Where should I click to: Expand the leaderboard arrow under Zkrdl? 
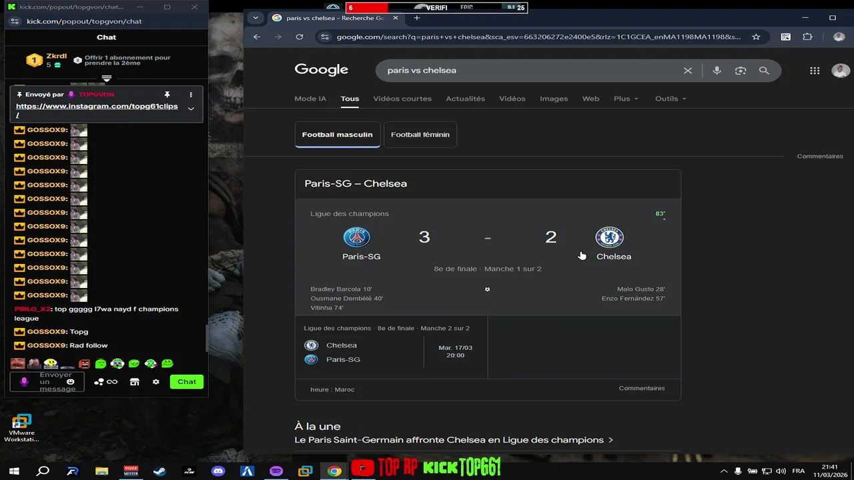tap(107, 79)
